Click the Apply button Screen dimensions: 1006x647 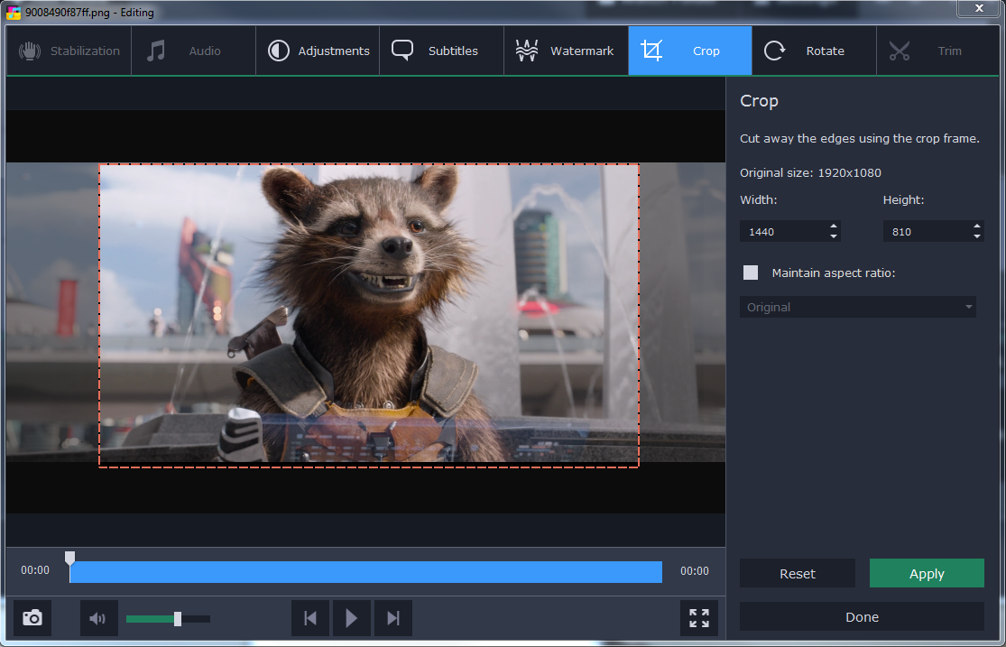pos(927,574)
